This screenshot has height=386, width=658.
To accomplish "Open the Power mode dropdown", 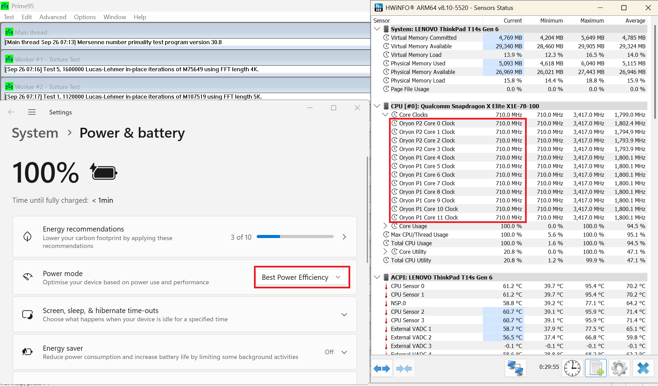I will point(302,277).
